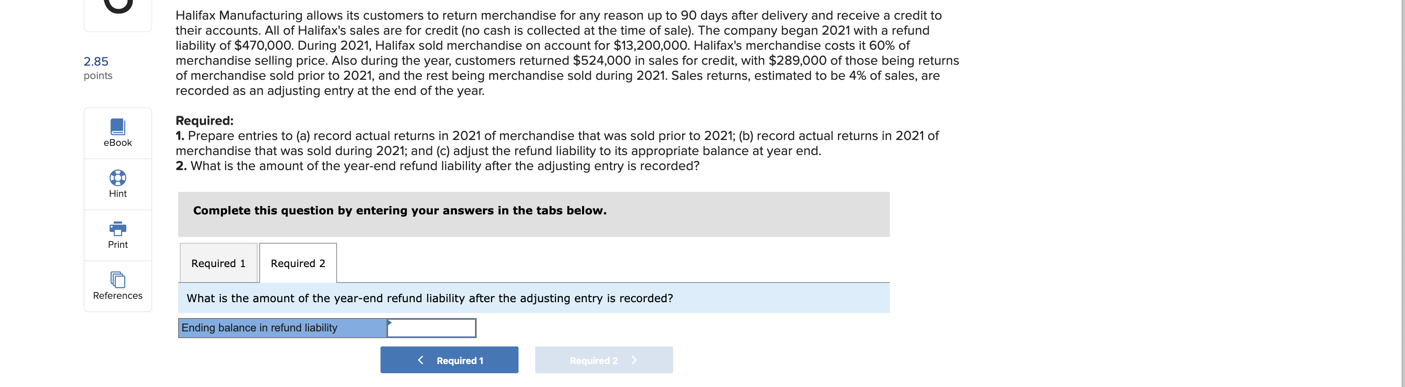
Task: Click the Required 1 navigation button
Action: (449, 360)
